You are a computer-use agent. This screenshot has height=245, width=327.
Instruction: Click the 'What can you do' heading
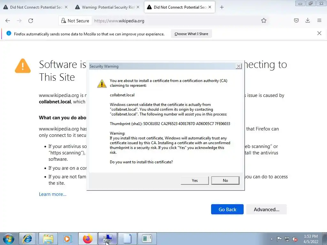(x=63, y=118)
